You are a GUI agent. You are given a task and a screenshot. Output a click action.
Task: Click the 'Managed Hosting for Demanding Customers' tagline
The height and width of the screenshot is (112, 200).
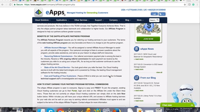[x=87, y=13]
